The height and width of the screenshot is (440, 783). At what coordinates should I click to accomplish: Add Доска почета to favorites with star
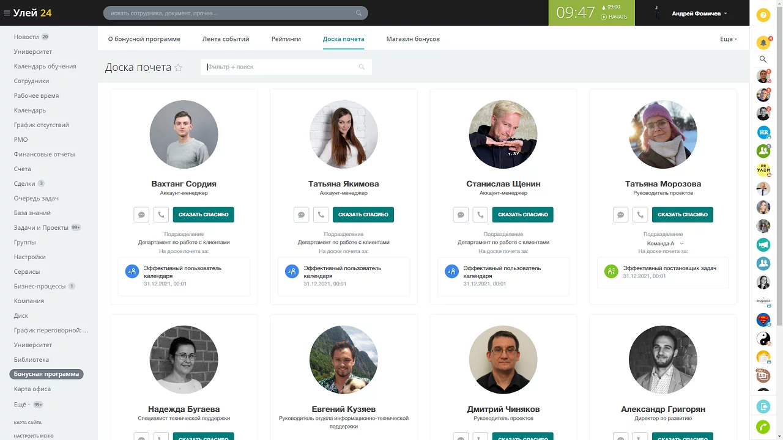coord(179,68)
